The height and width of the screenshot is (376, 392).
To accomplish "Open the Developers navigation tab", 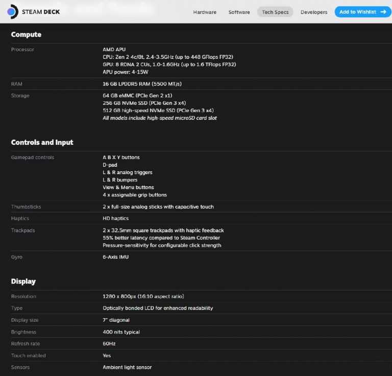I will 314,12.
